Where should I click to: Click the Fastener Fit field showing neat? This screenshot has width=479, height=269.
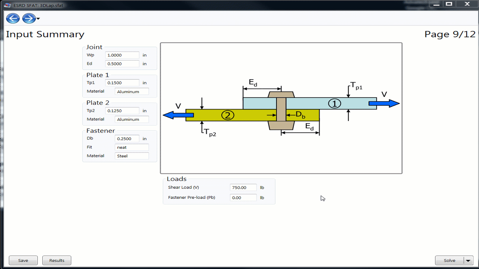[x=131, y=148]
